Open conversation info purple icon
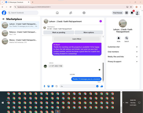 (101, 21)
